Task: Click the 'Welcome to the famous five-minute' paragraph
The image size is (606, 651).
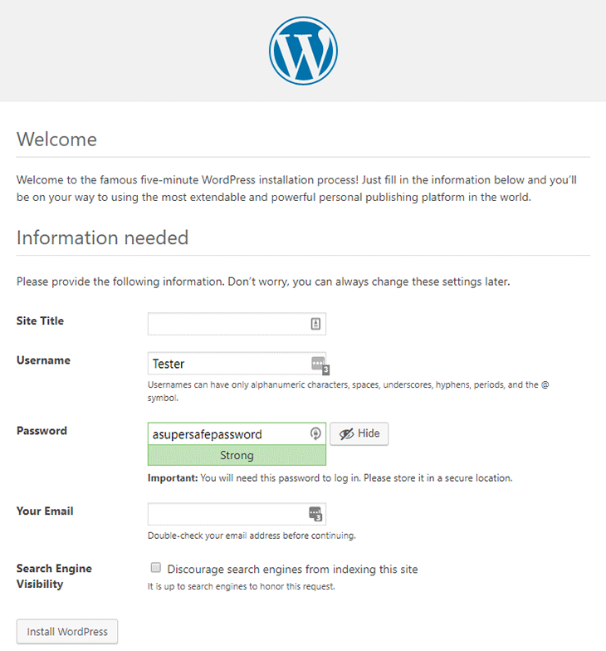Action: [x=296, y=188]
